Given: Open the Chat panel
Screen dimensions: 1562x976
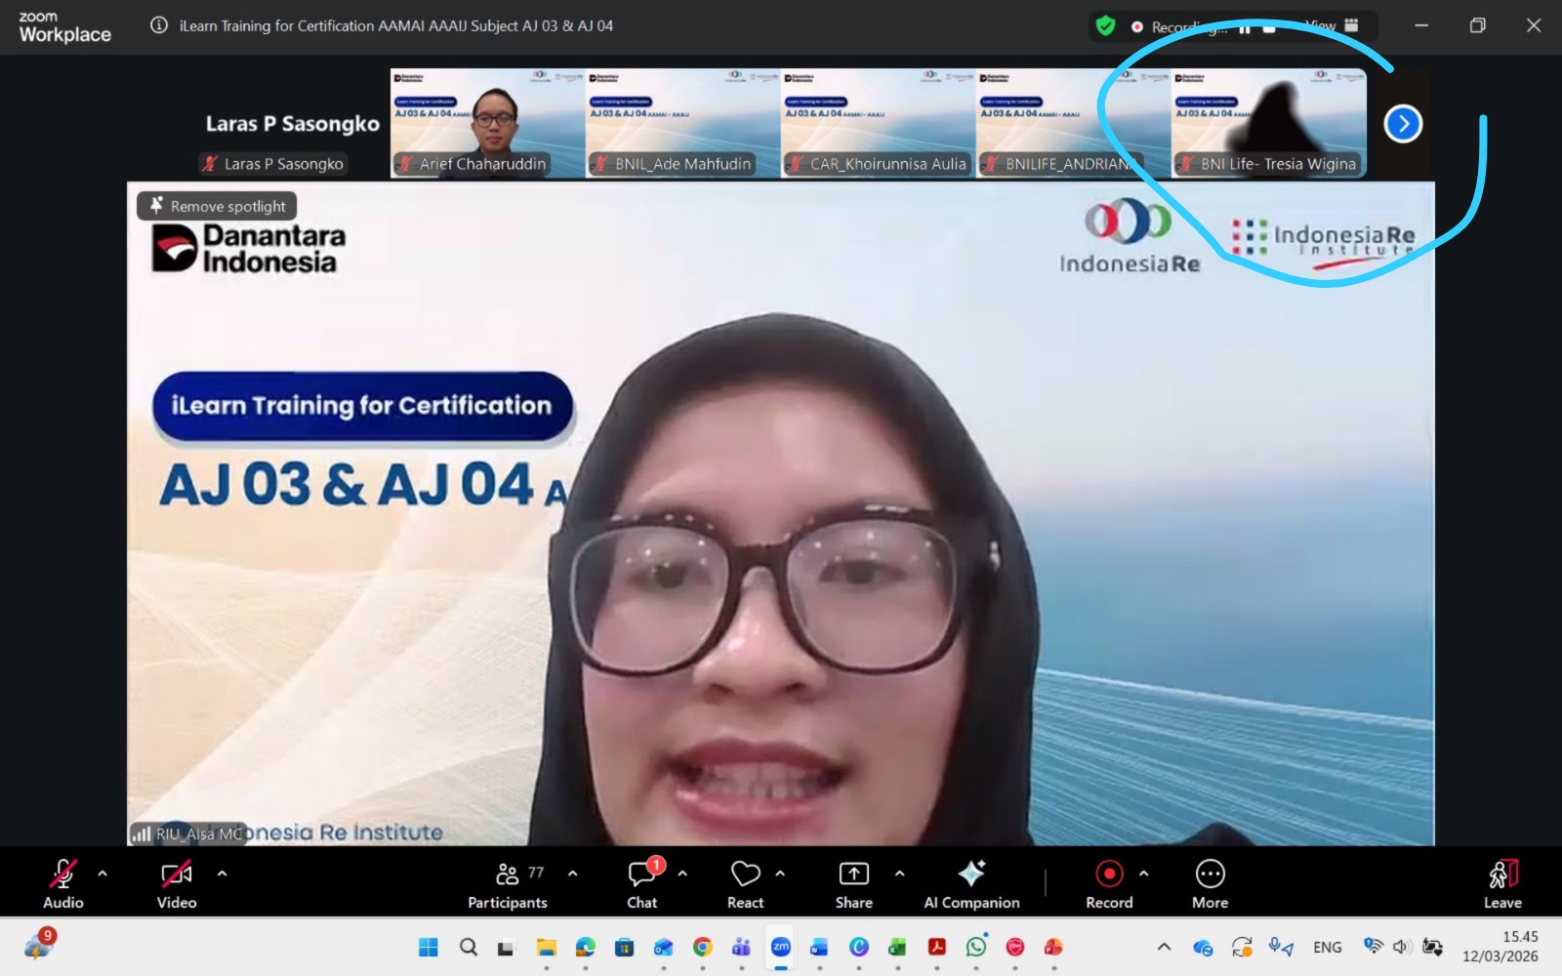Looking at the screenshot, I should click(x=642, y=883).
